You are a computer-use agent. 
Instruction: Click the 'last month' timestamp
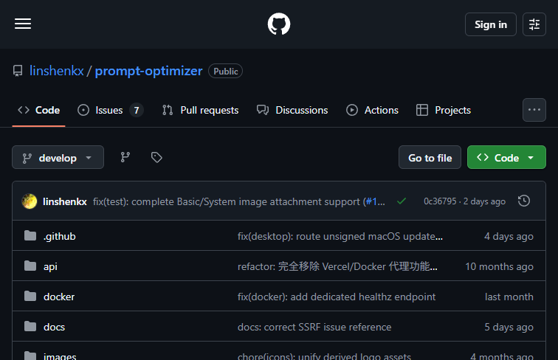pos(509,297)
